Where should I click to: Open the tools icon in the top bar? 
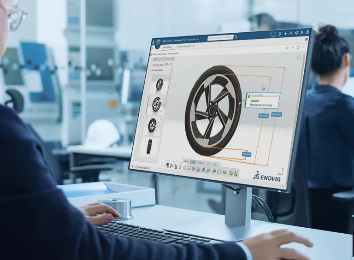[301, 32]
